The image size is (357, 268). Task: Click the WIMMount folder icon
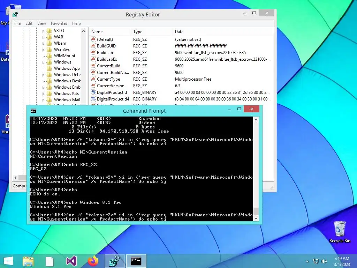click(x=50, y=56)
